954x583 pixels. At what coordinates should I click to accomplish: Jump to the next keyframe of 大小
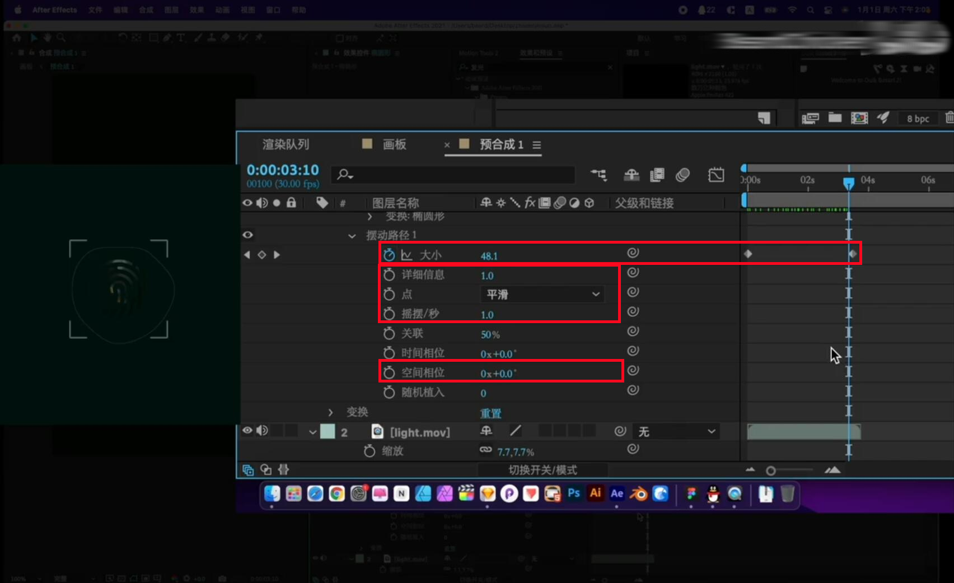tap(276, 255)
